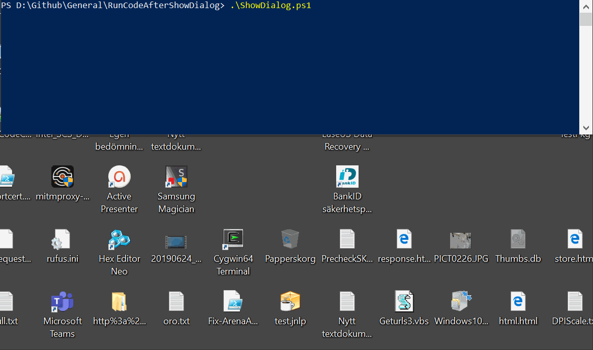This screenshot has width=593, height=350.
Task: Run the Geturls3.vbs script
Action: [x=404, y=302]
